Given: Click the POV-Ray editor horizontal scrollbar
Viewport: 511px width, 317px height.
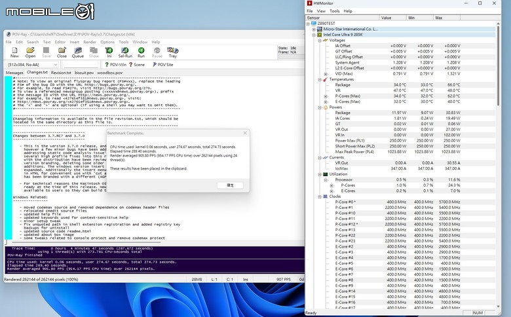Looking at the screenshot, I should click(86, 242).
